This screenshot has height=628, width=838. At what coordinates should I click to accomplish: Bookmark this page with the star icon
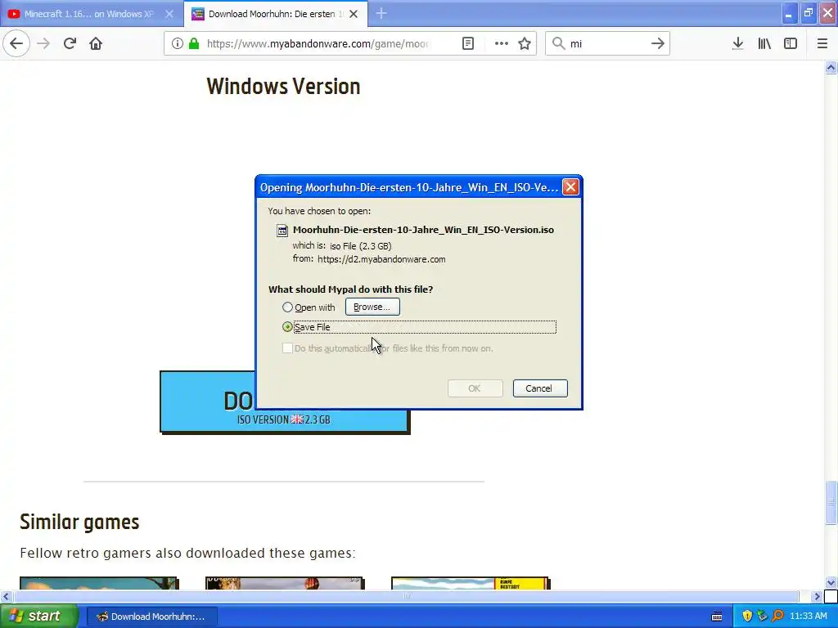tap(525, 43)
